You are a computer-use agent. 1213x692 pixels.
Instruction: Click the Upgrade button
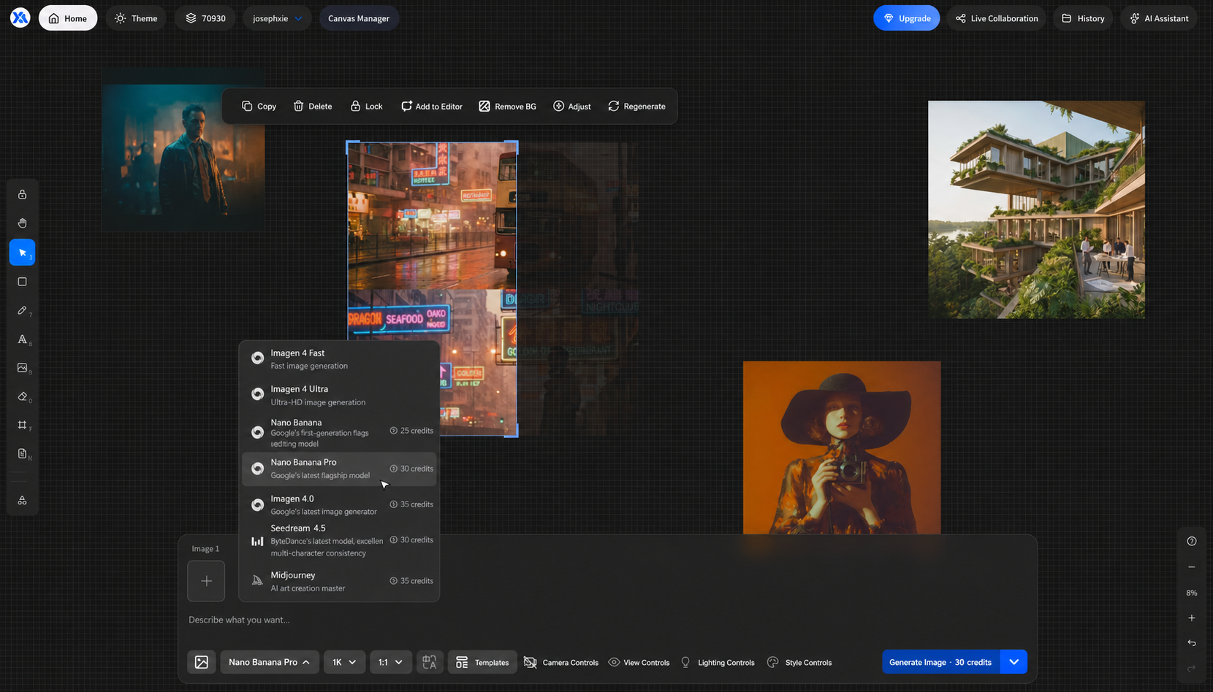click(x=906, y=18)
